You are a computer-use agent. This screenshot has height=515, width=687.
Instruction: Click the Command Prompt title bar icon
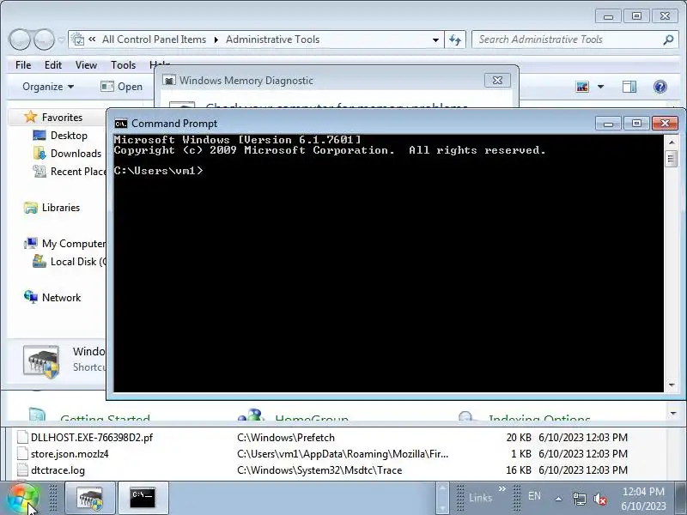(120, 124)
